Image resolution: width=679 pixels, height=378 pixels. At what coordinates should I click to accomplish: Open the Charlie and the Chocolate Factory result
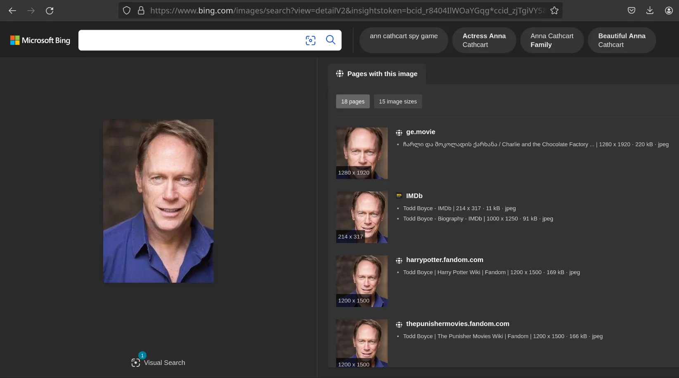pos(536,144)
